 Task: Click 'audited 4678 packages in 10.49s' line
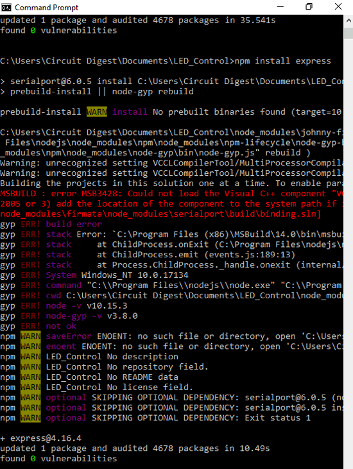135,448
